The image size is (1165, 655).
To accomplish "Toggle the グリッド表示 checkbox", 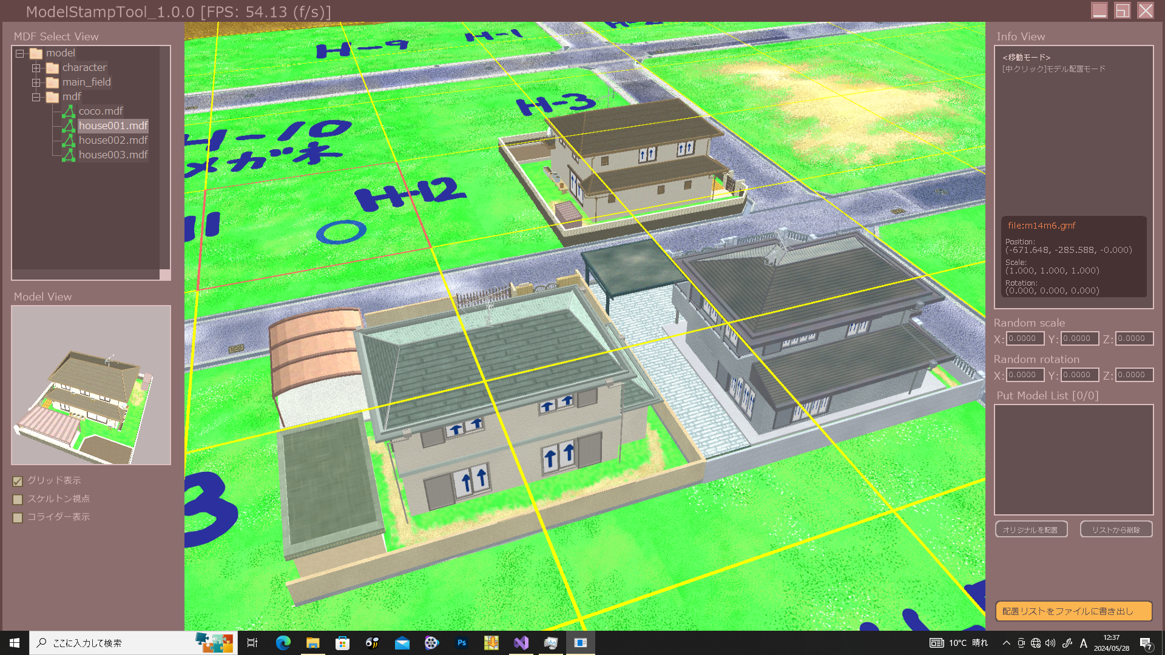I will click(18, 481).
